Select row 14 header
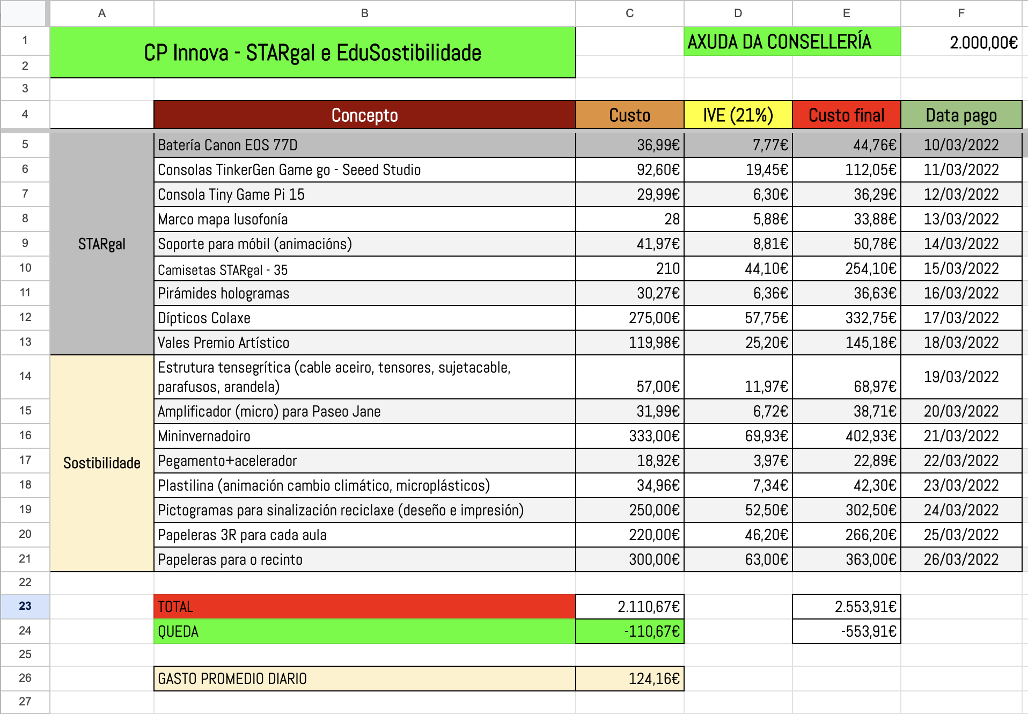 click(x=25, y=376)
